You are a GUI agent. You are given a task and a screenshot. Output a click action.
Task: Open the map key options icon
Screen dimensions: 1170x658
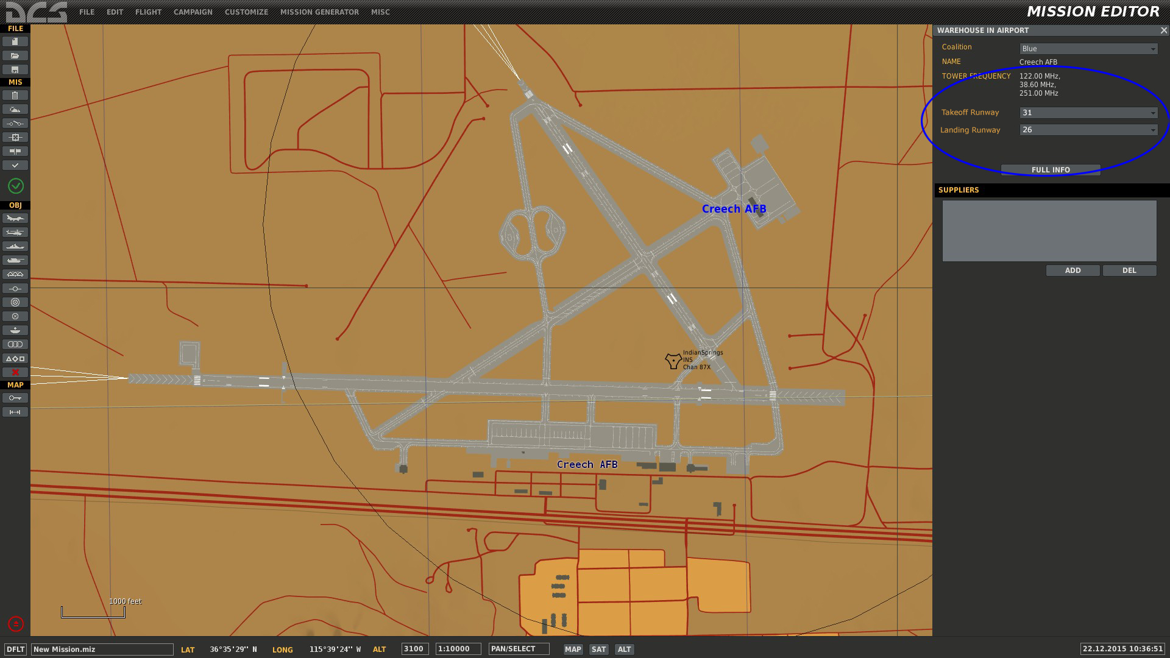tap(15, 398)
